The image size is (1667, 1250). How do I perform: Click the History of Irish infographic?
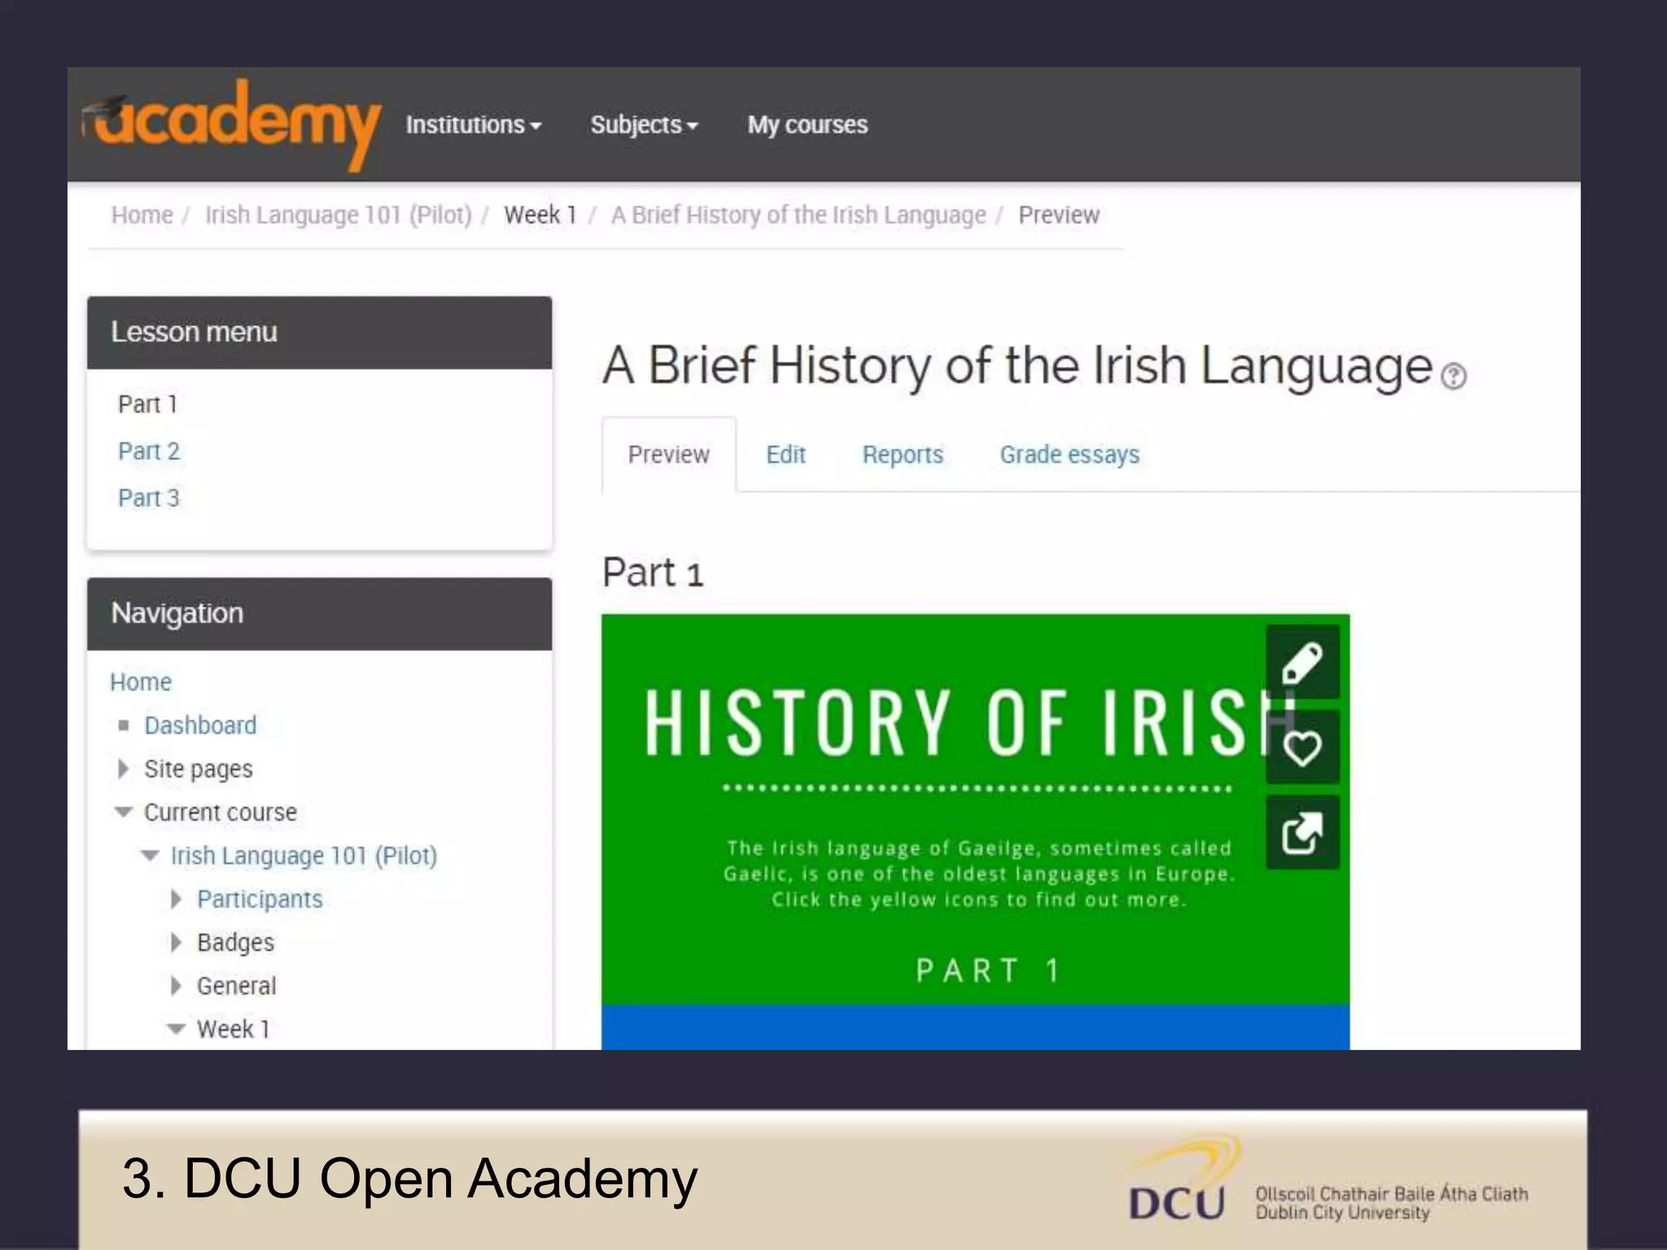[x=975, y=832]
